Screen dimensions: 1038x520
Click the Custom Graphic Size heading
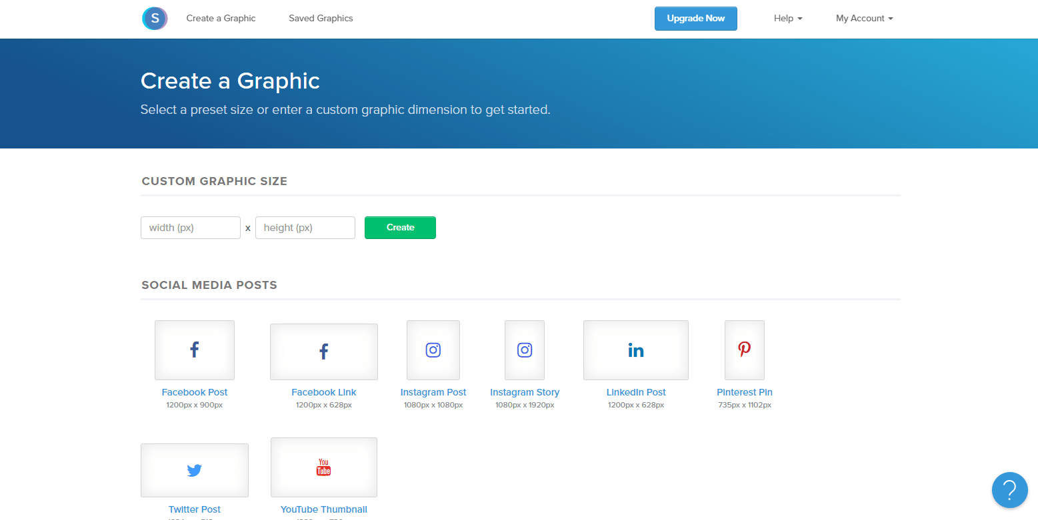tap(215, 181)
